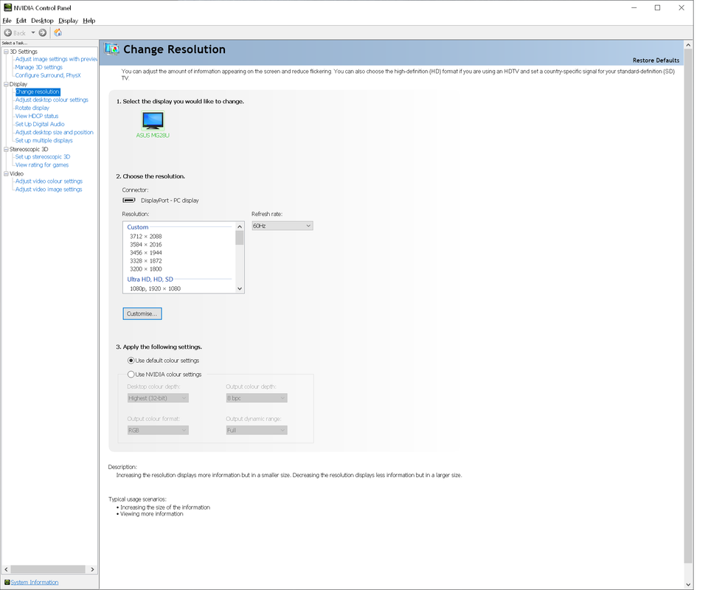
Task: Click the Custom group header in list
Action: (x=138, y=227)
